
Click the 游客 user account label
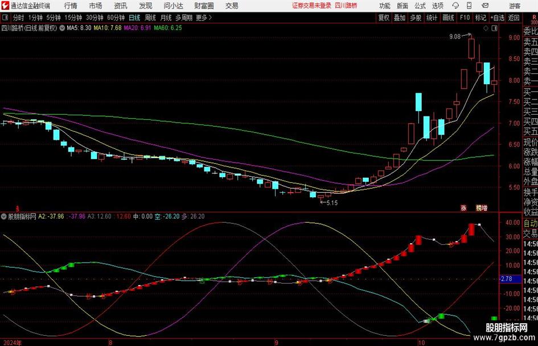[x=515, y=6]
